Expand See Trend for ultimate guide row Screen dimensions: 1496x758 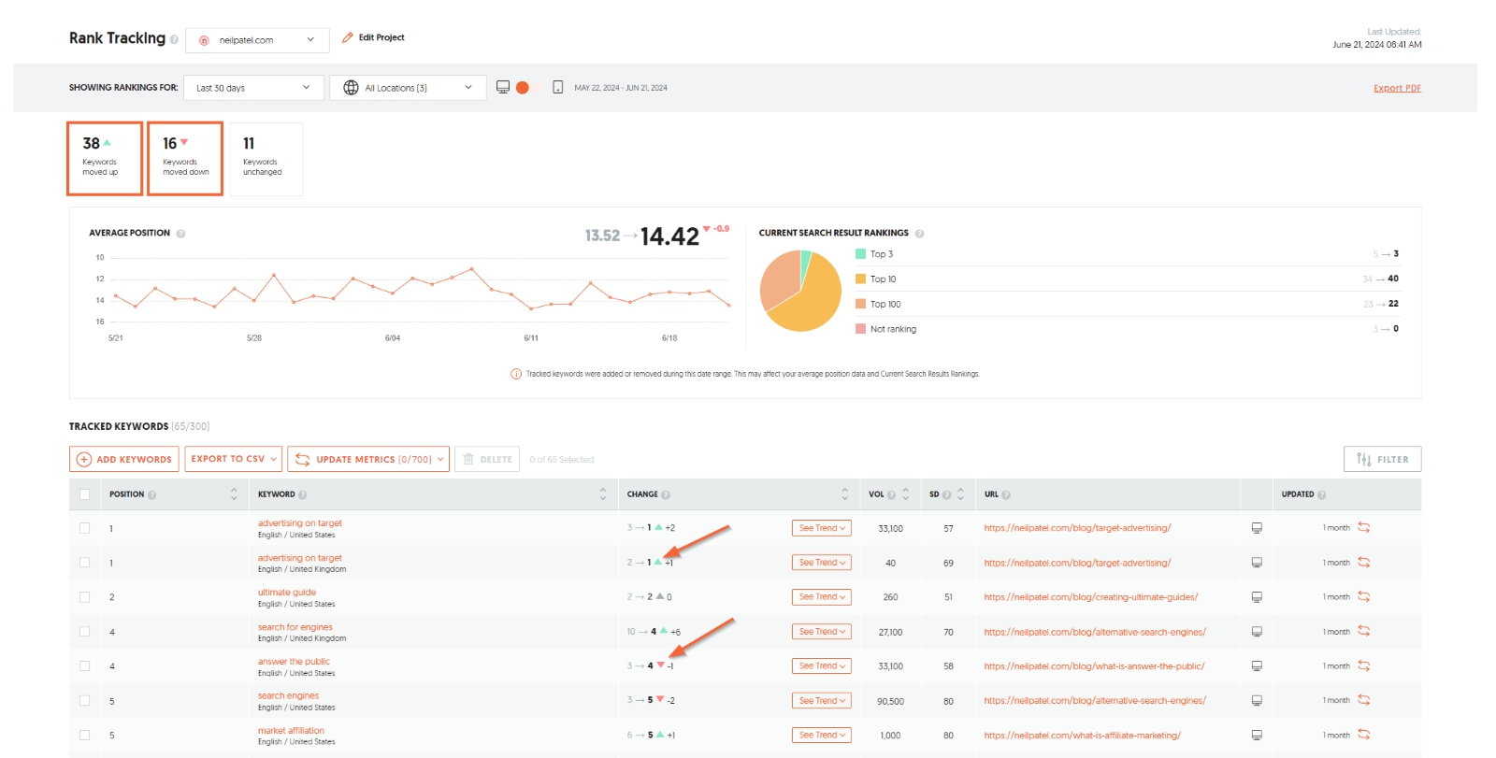[822, 597]
